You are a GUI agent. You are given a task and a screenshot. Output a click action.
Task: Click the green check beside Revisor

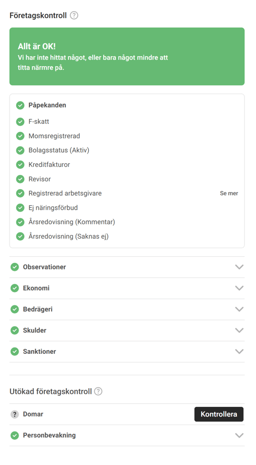tap(20, 179)
